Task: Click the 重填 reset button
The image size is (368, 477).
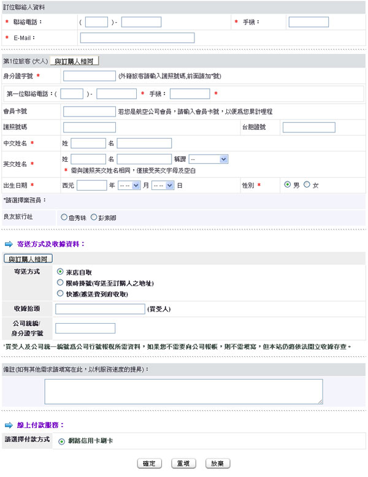Action: [x=183, y=464]
